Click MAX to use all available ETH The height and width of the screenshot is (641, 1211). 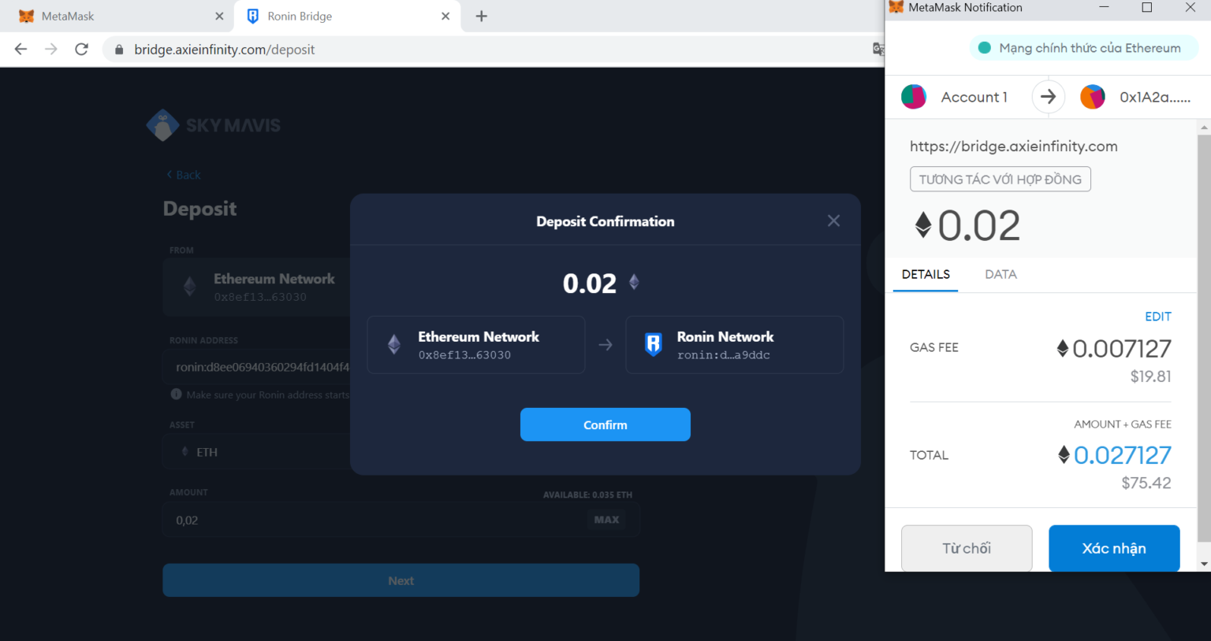click(x=605, y=520)
